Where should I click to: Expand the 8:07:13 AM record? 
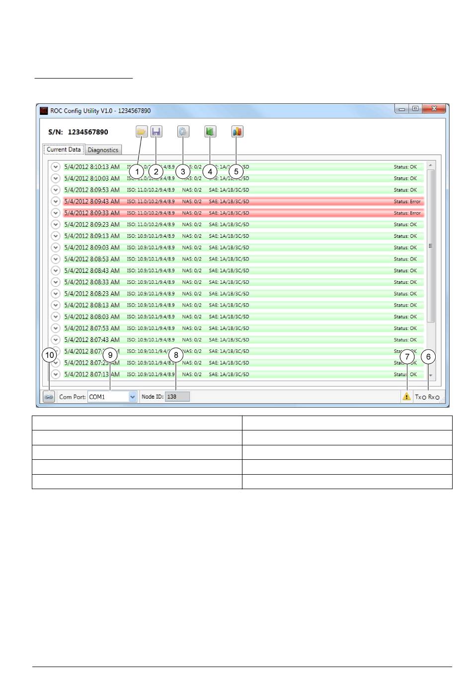tap(56, 374)
